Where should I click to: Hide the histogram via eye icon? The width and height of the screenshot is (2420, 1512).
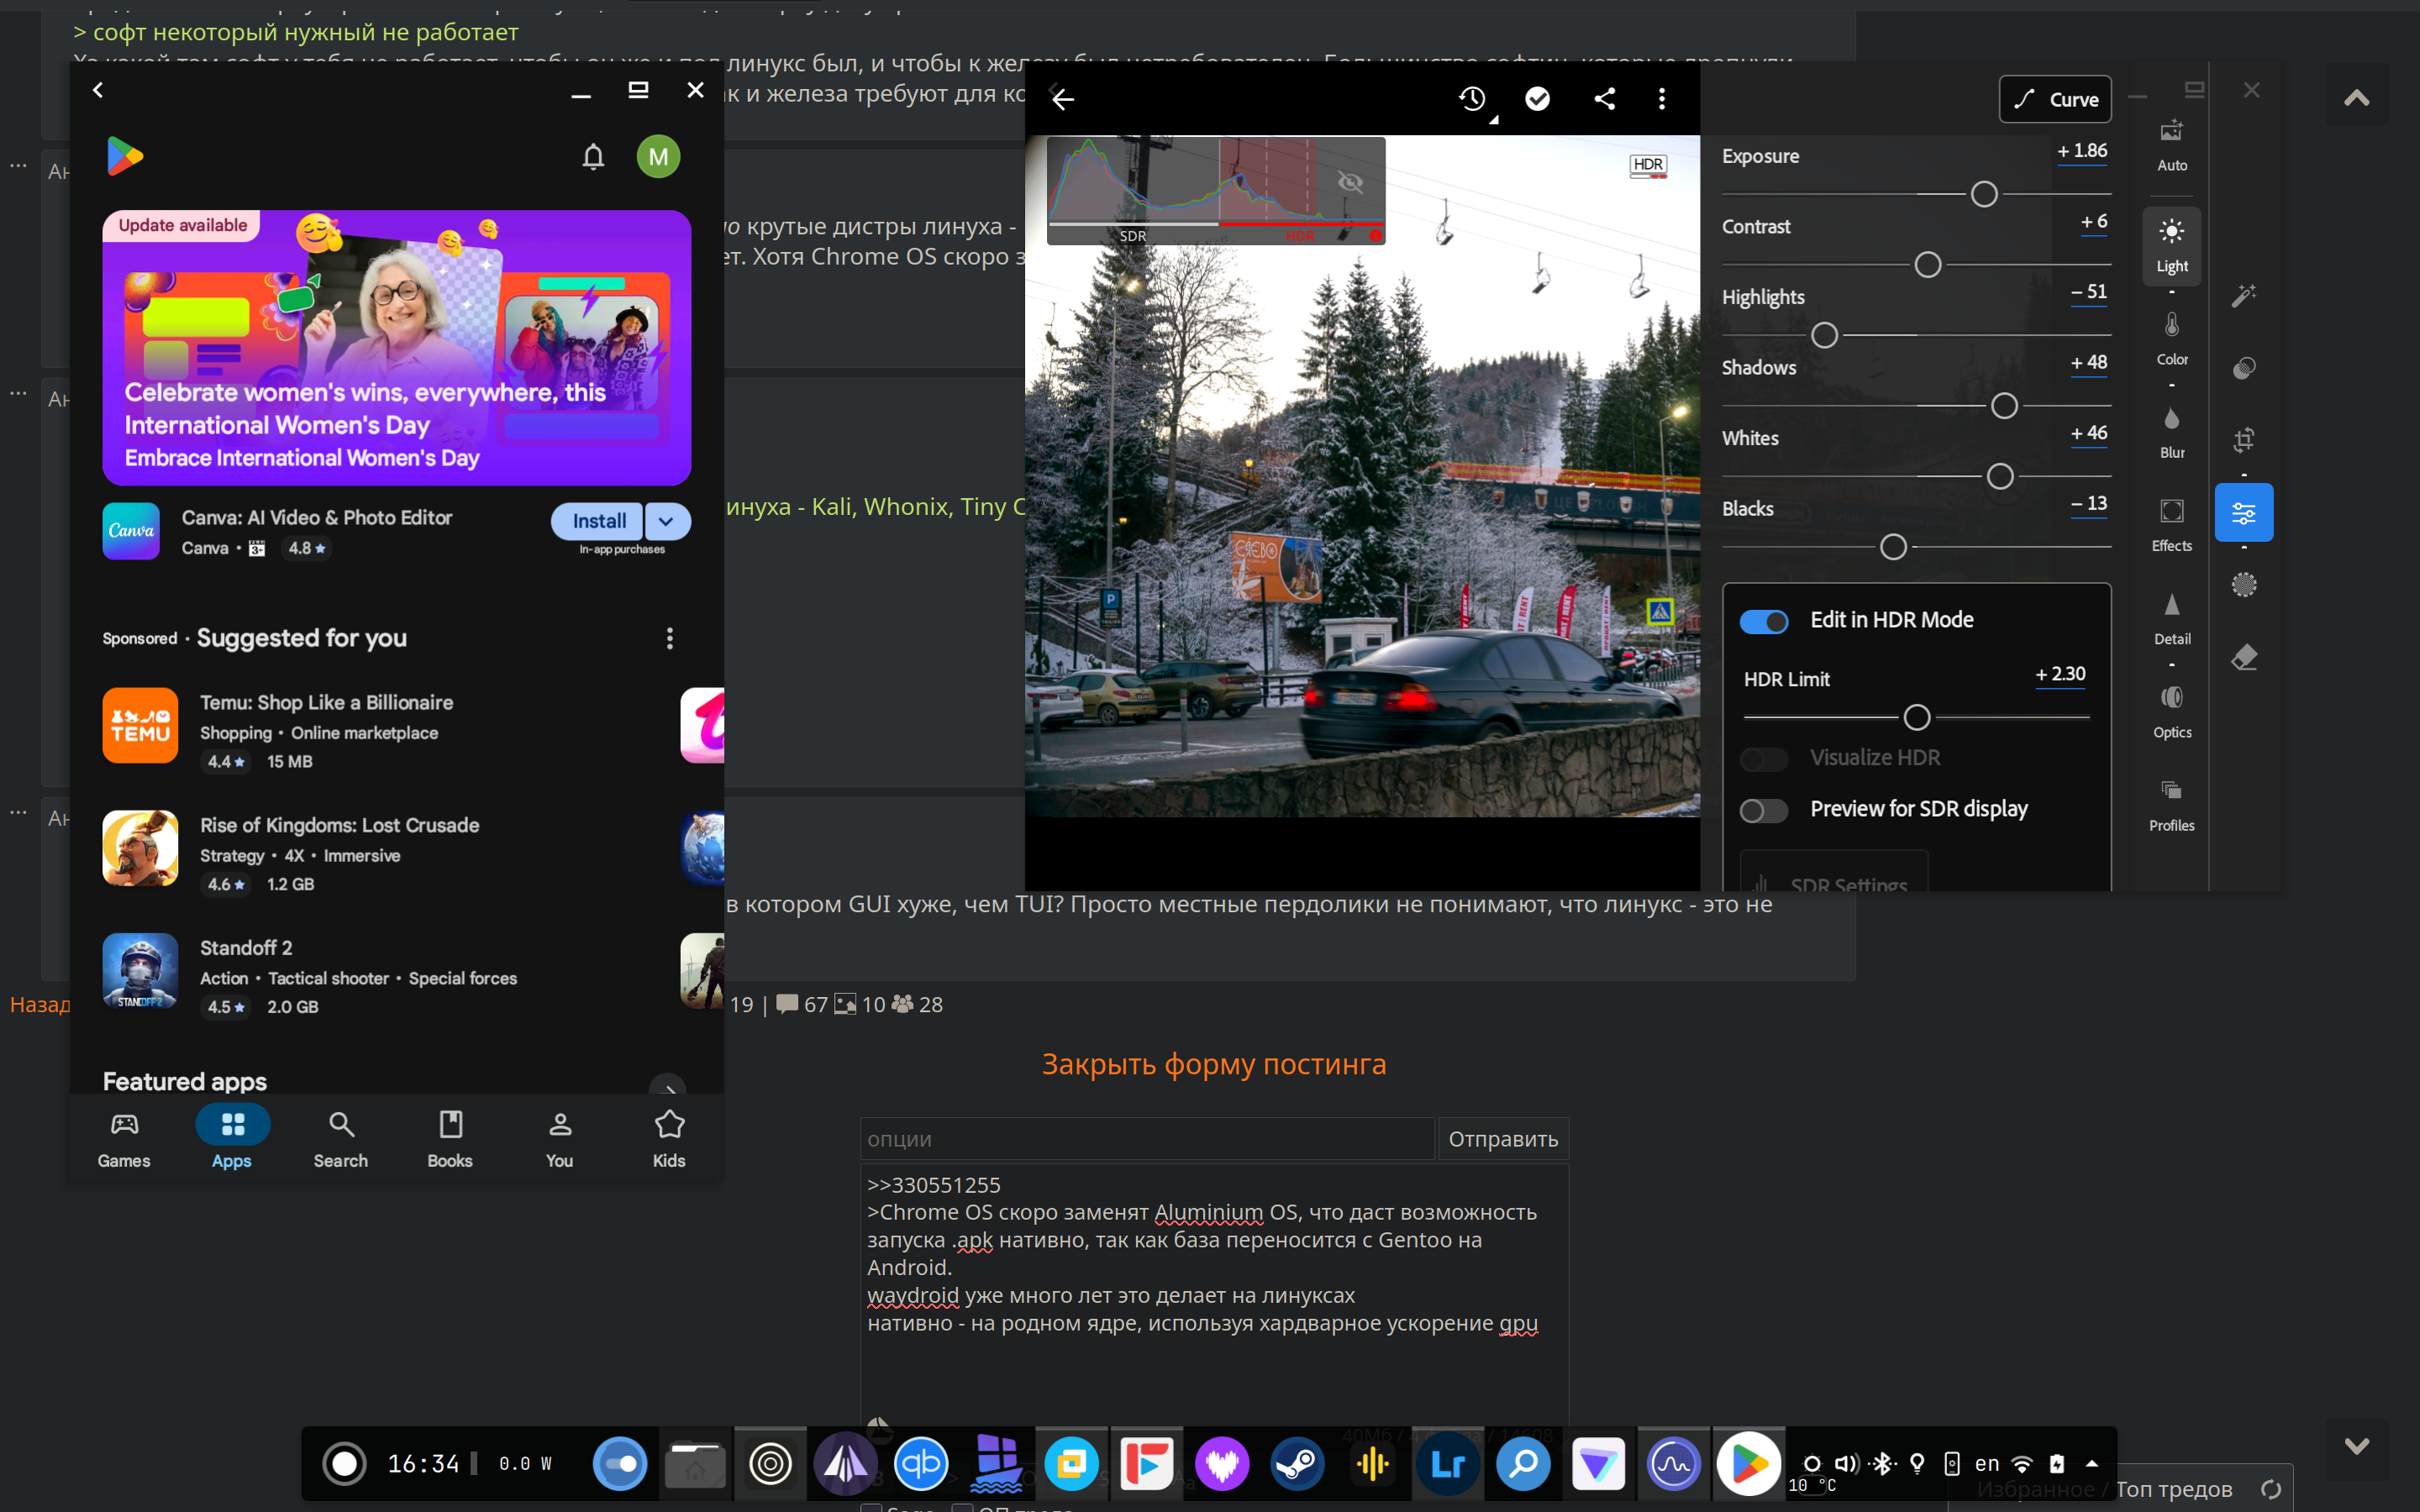(x=1350, y=182)
